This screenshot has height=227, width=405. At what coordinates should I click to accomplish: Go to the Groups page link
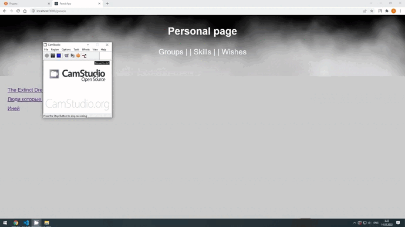pyautogui.click(x=171, y=51)
